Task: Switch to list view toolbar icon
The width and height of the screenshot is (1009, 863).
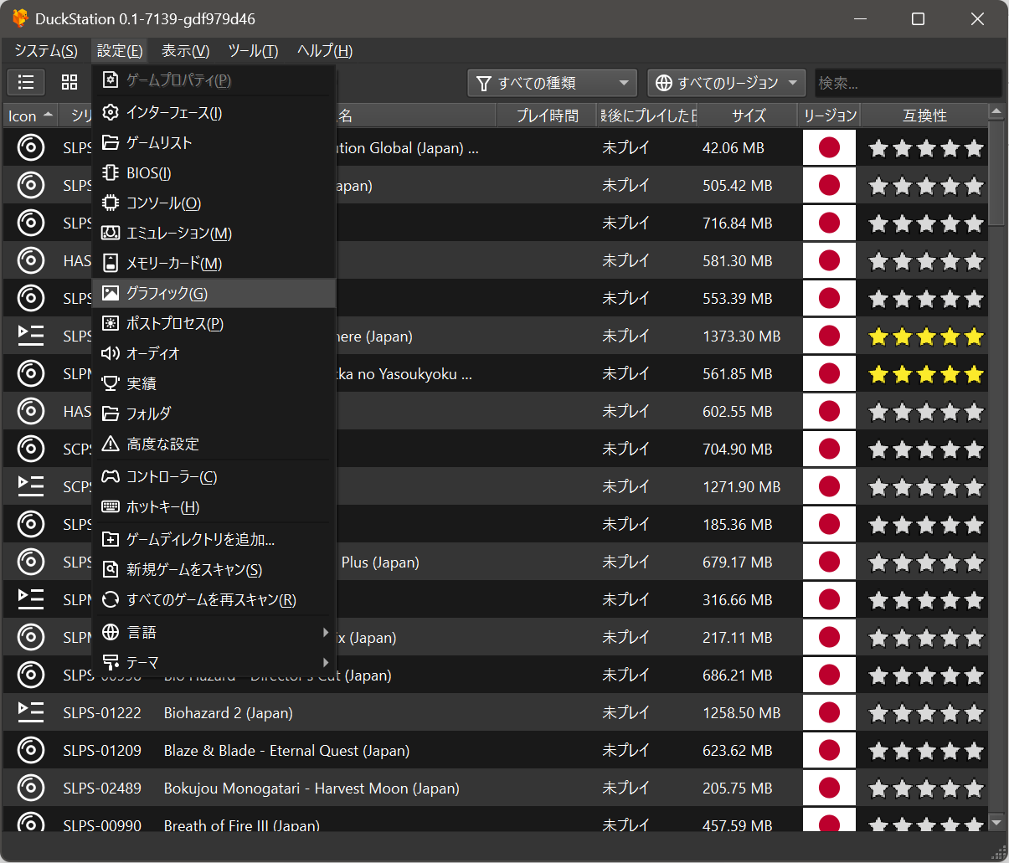Action: tap(27, 82)
